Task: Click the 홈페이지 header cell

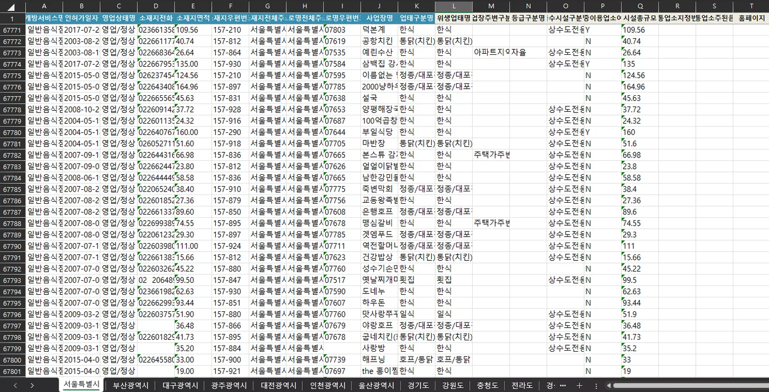Action: [751, 18]
